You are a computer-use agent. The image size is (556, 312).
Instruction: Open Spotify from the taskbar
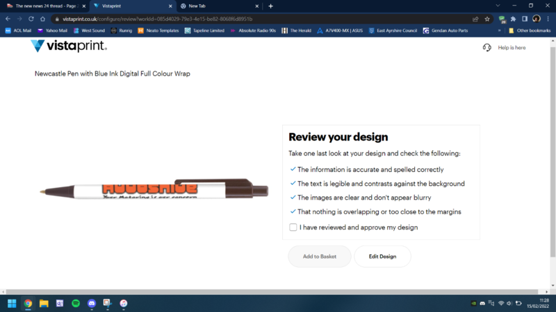click(x=76, y=303)
